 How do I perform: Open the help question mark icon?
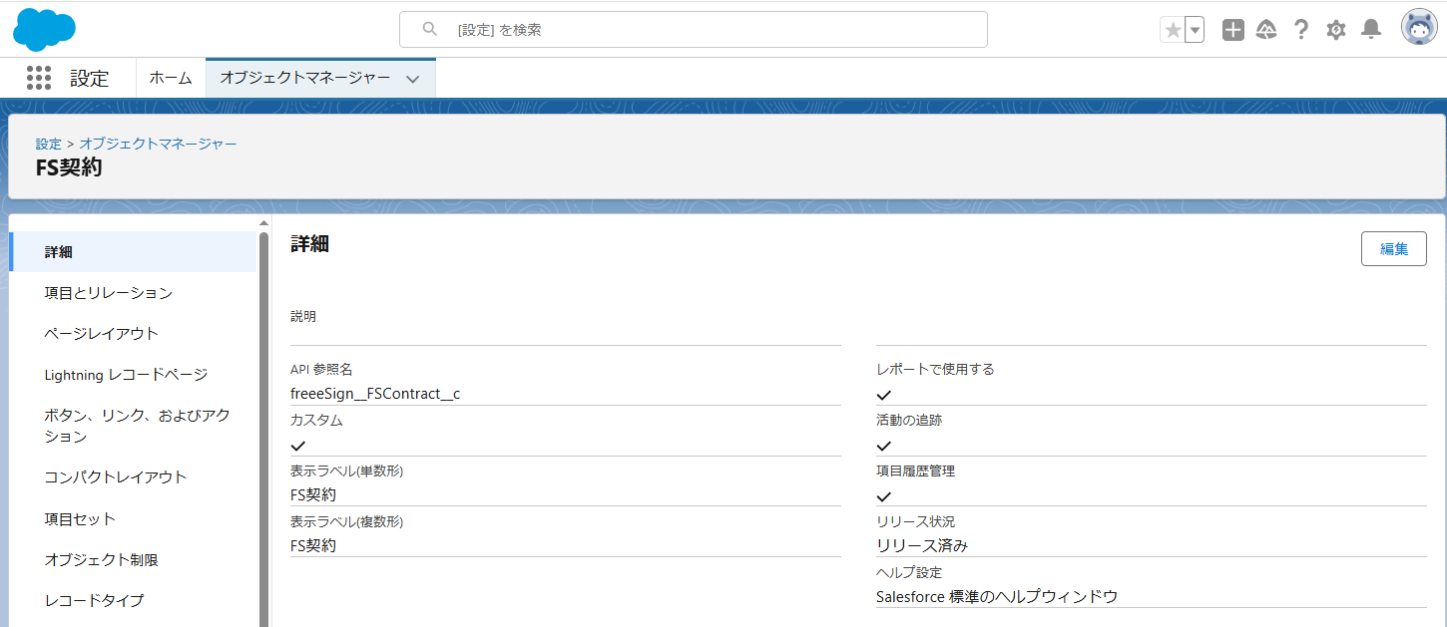click(1300, 30)
